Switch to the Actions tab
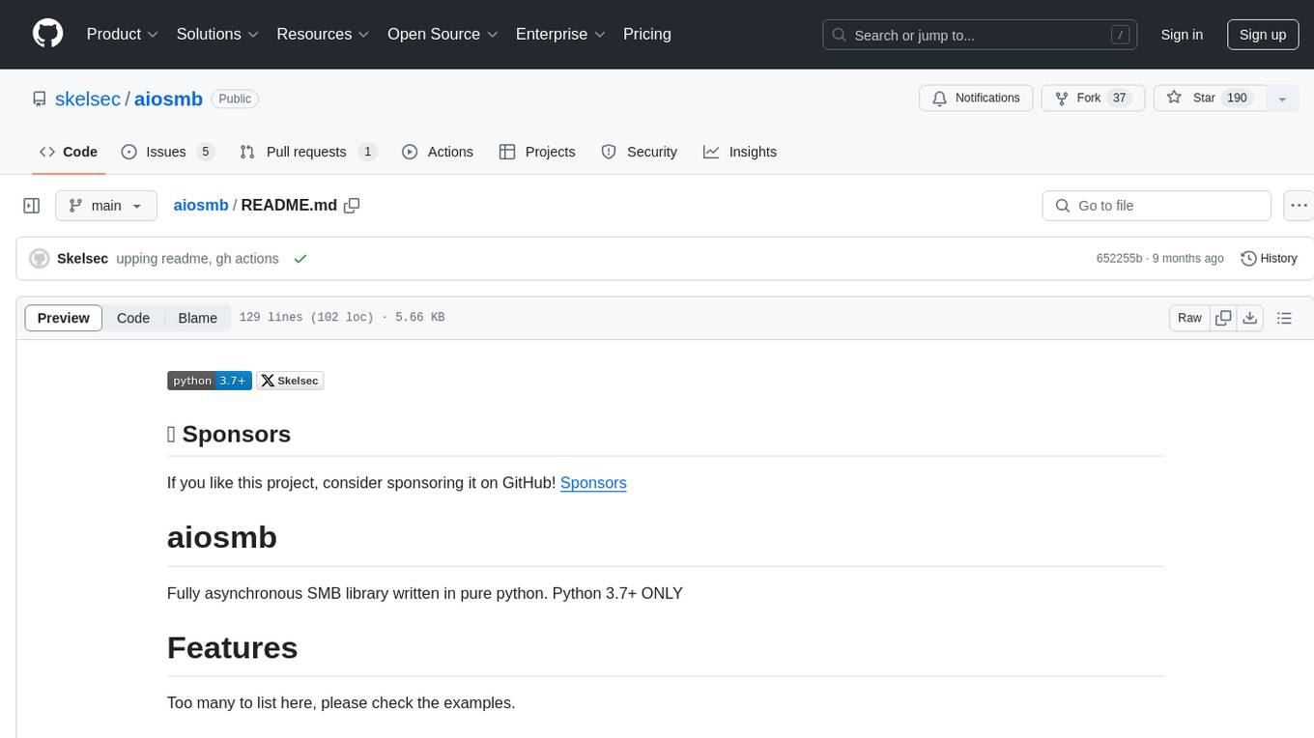 (437, 152)
